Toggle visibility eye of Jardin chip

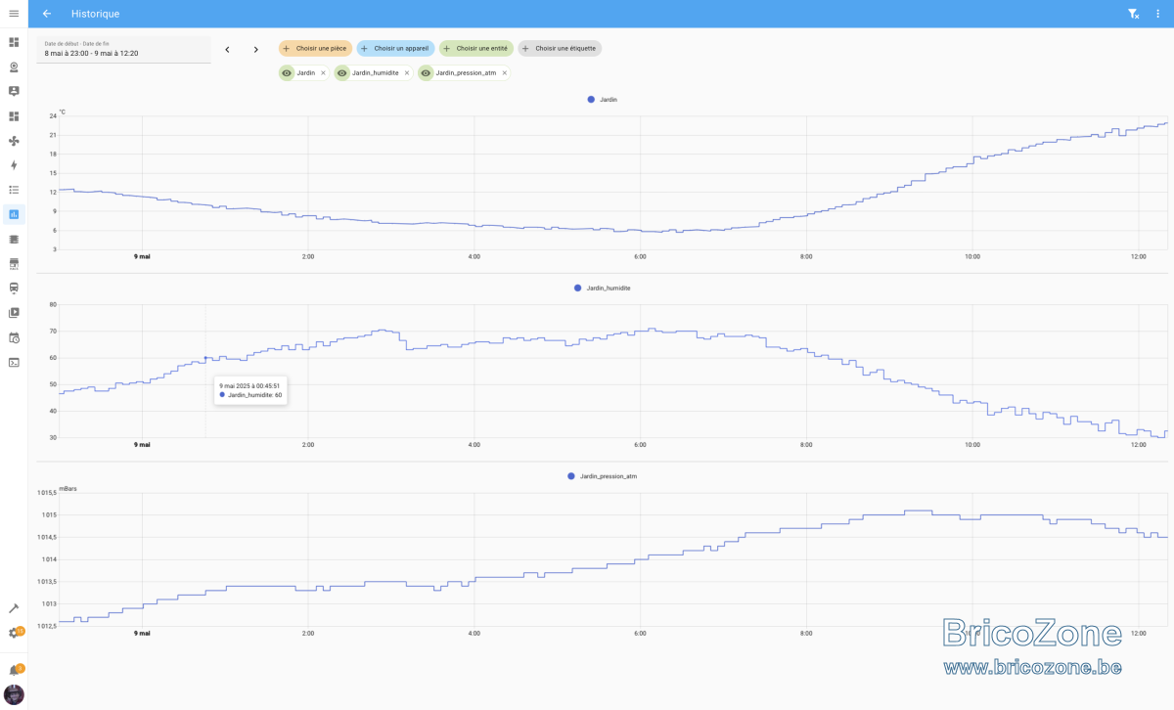(287, 72)
